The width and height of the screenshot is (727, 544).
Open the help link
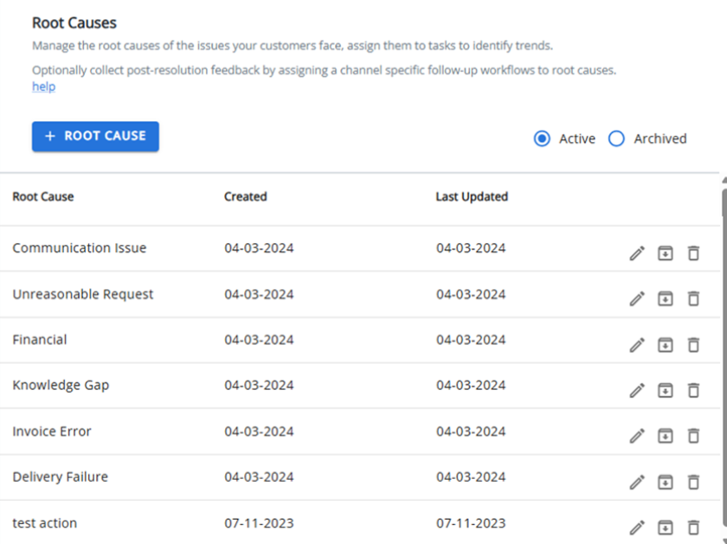43,86
